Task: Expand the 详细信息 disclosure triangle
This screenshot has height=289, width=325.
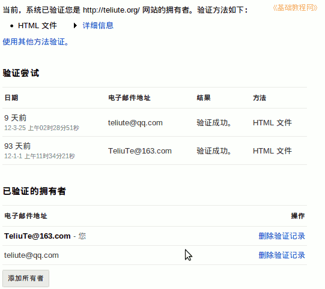Action: (75, 26)
